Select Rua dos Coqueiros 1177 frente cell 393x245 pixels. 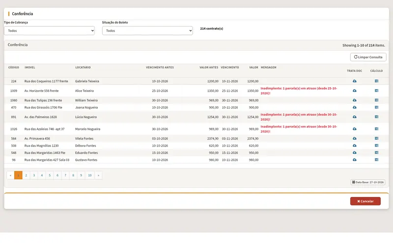coord(46,81)
